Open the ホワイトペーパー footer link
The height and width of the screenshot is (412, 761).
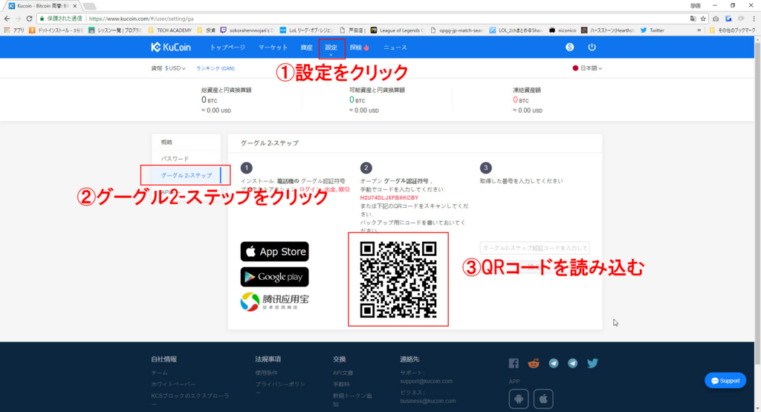point(173,385)
